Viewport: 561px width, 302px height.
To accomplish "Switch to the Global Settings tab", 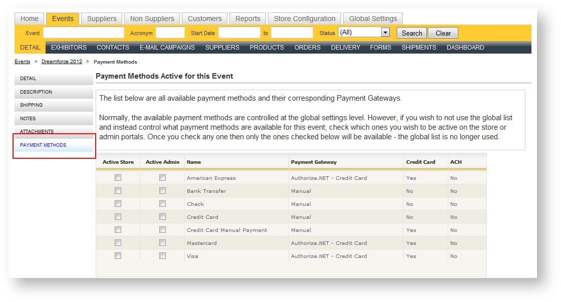I will pyautogui.click(x=372, y=18).
